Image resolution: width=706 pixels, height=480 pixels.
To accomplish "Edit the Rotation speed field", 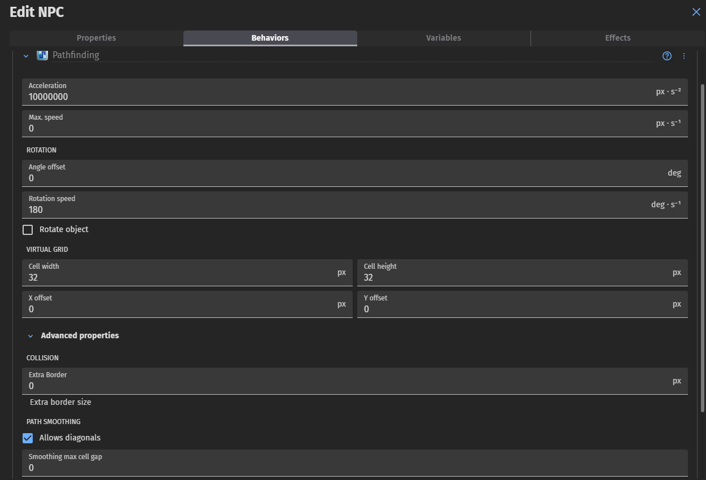I will (355, 204).
